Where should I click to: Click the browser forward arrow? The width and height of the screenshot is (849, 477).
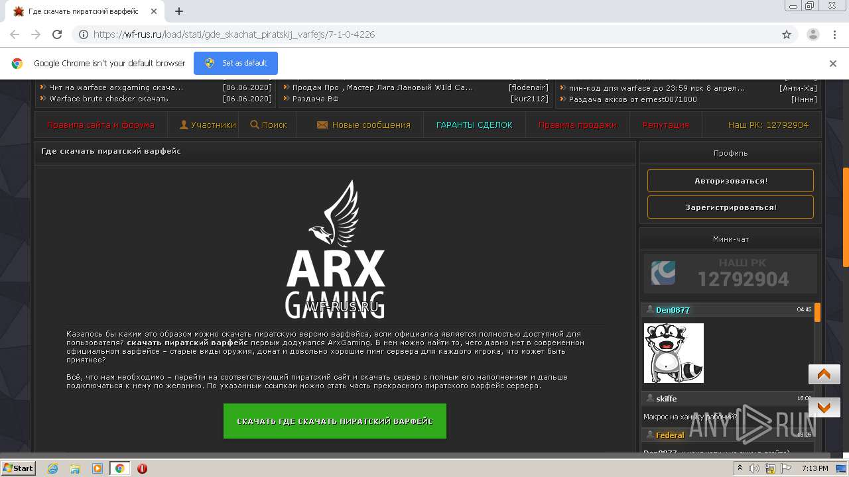click(x=36, y=34)
